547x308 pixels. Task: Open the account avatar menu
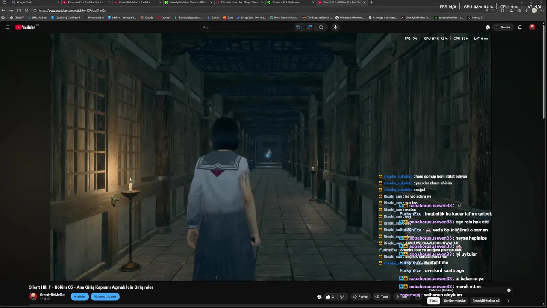[532, 27]
